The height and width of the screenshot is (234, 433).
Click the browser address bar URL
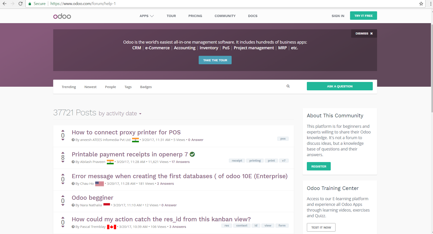point(83,4)
